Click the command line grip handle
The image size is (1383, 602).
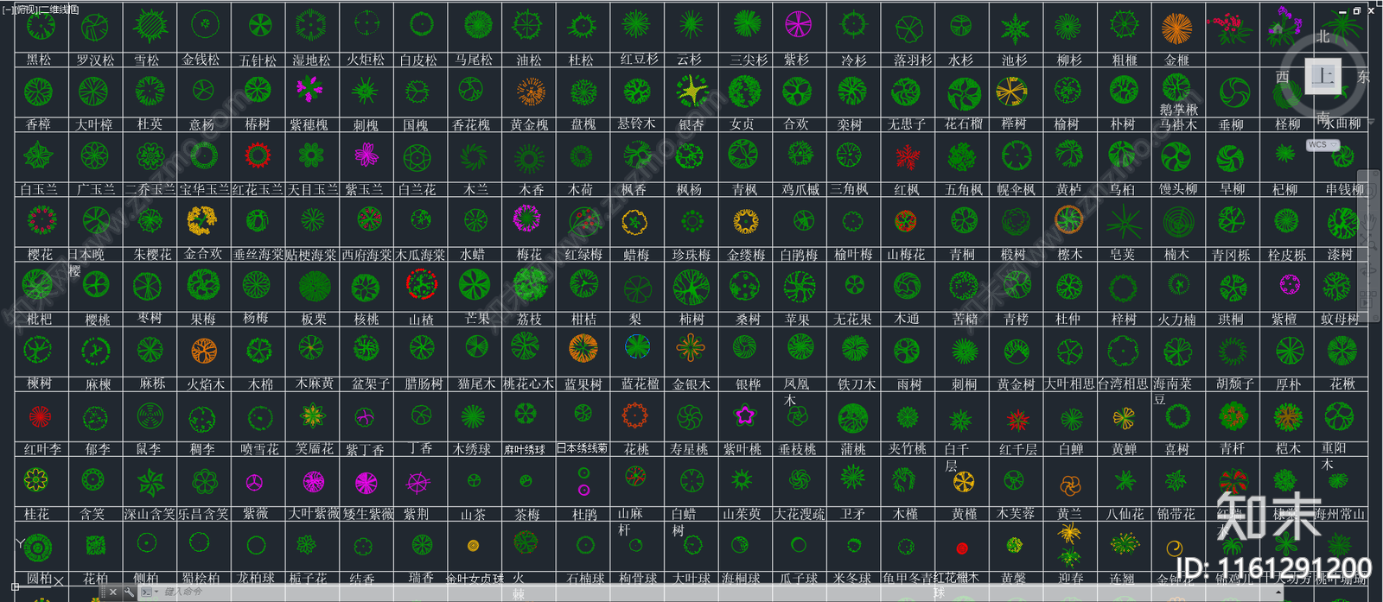102,592
